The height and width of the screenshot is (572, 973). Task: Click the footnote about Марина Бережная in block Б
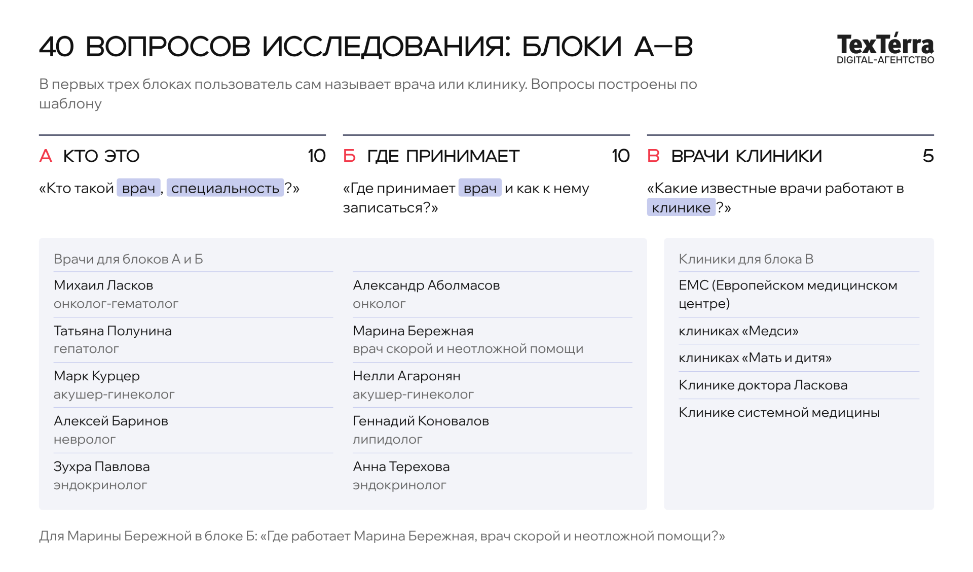click(x=382, y=536)
